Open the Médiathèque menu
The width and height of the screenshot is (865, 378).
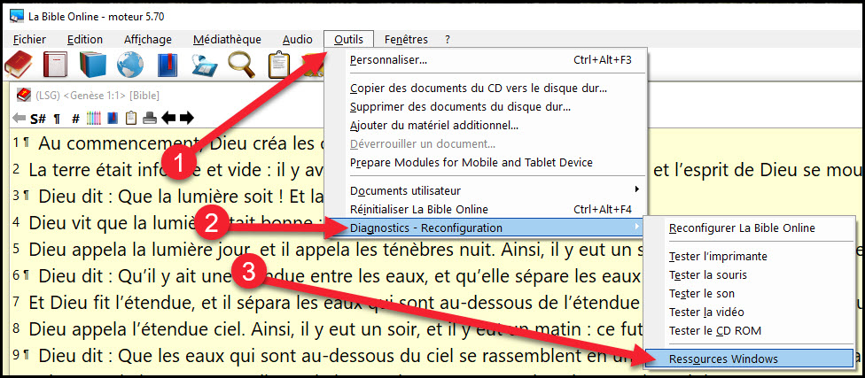227,39
